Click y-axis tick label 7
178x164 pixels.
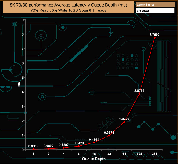coord(23,49)
